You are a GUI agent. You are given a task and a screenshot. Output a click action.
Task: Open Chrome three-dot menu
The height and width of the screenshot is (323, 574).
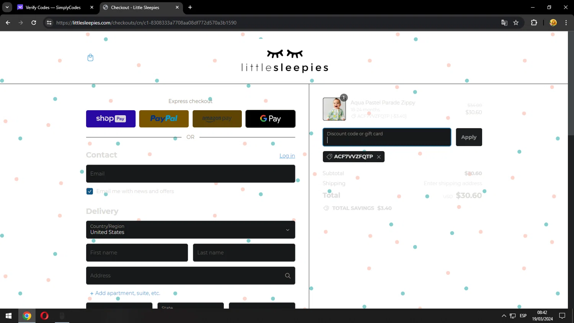coord(566,23)
